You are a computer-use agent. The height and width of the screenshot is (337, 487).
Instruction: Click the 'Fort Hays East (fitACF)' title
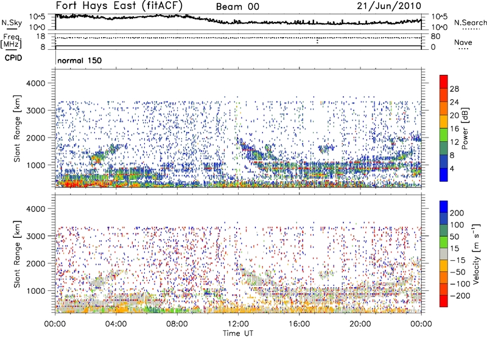tap(119, 6)
